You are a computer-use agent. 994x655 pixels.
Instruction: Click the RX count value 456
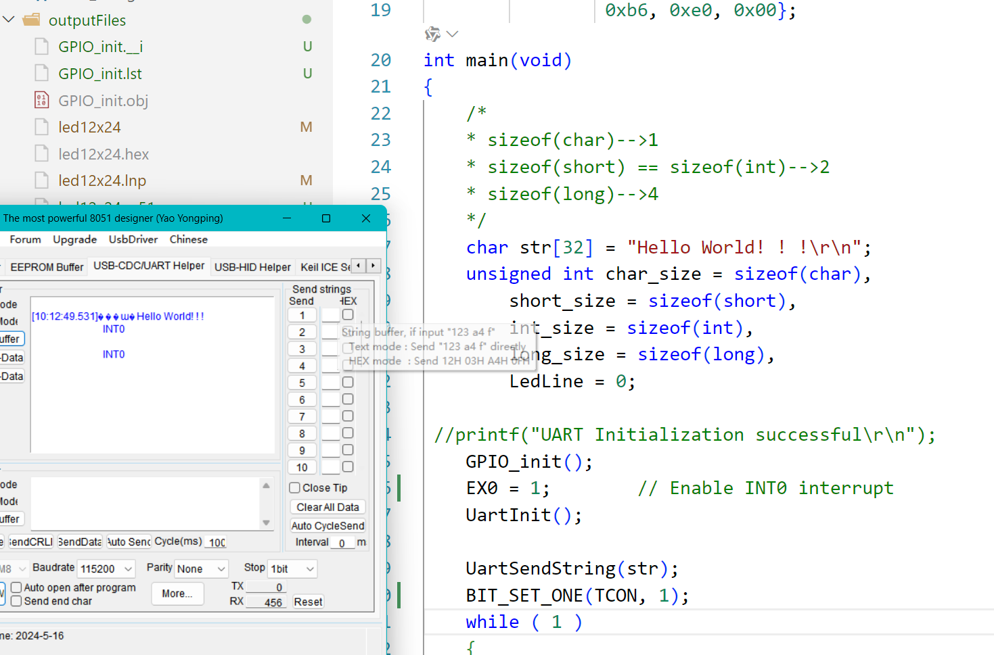(x=265, y=602)
